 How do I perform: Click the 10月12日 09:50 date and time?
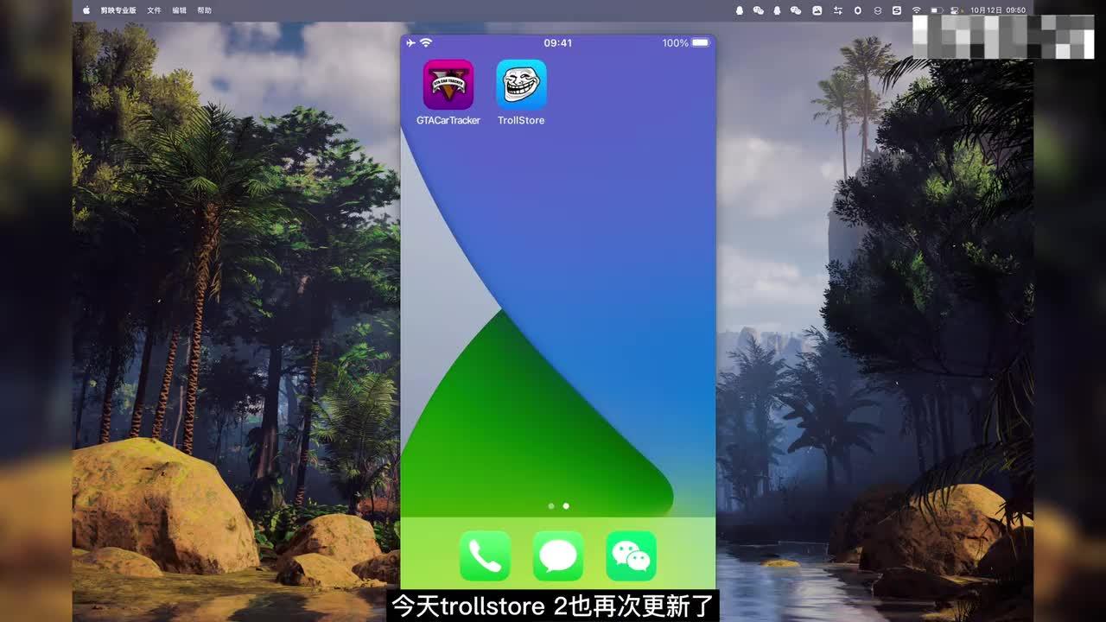[x=998, y=10]
